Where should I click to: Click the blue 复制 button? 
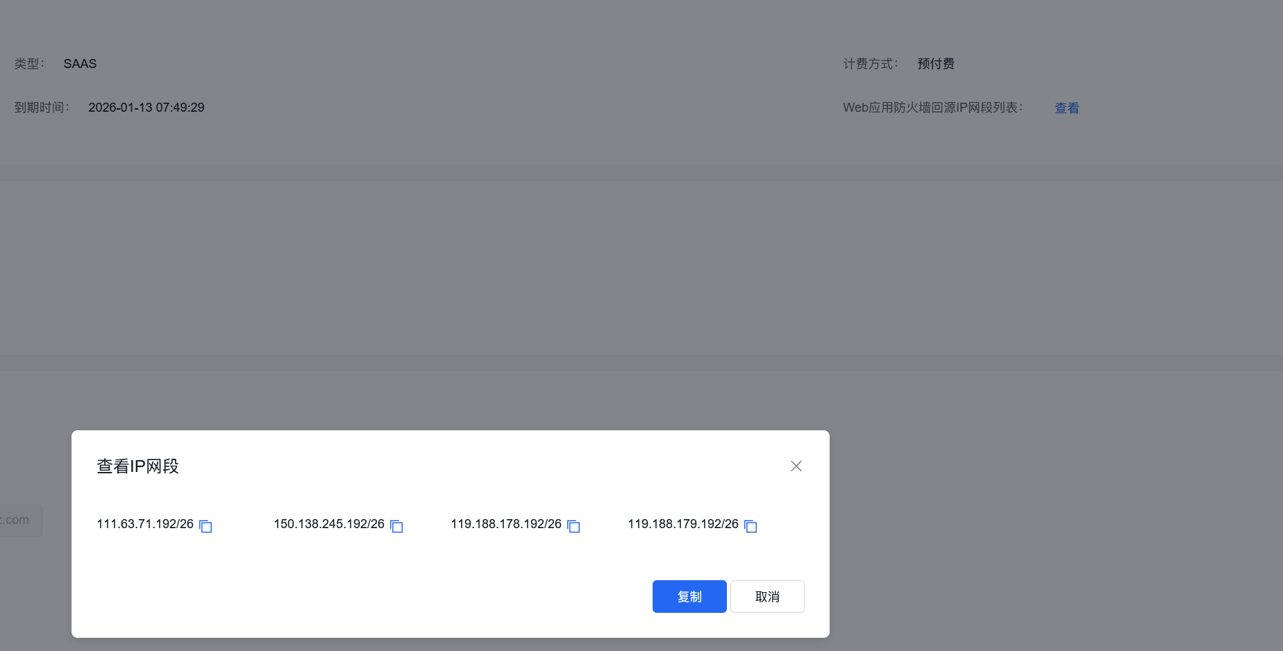pyautogui.click(x=689, y=596)
